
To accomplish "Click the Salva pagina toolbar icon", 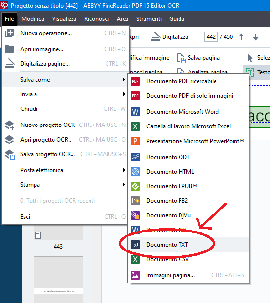I will [181, 58].
